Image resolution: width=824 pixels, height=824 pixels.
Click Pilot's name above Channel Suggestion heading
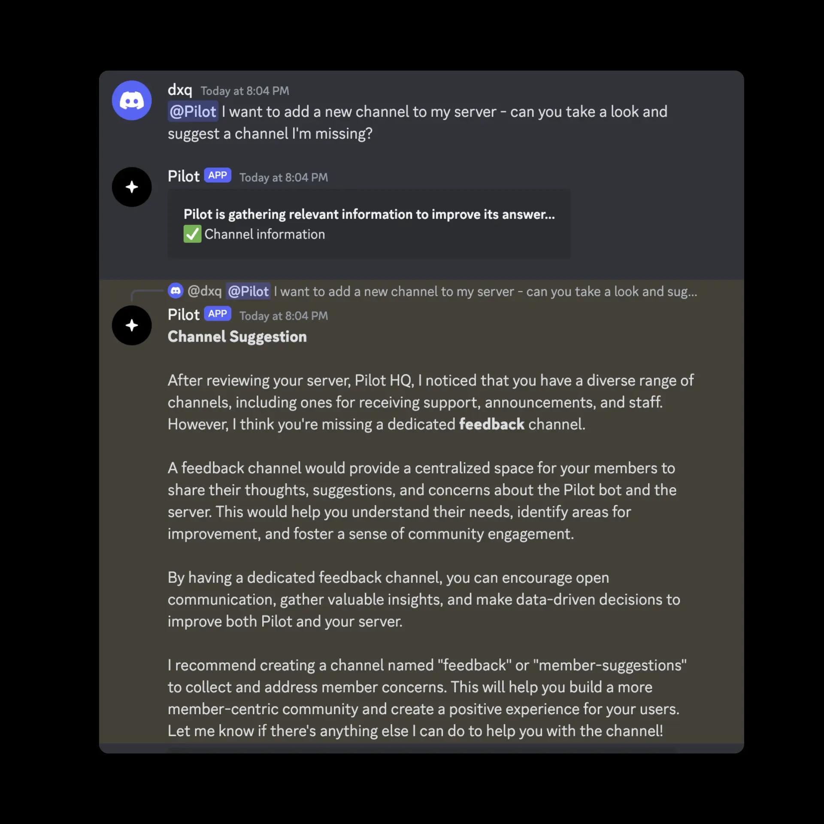point(184,315)
